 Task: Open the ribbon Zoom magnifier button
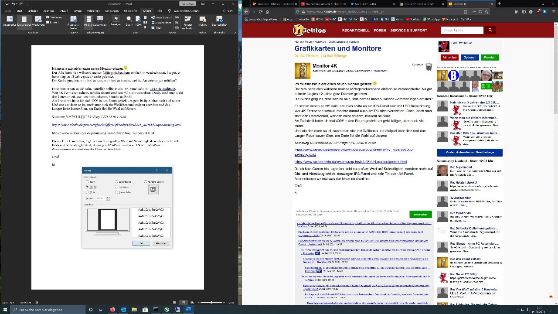129,22
